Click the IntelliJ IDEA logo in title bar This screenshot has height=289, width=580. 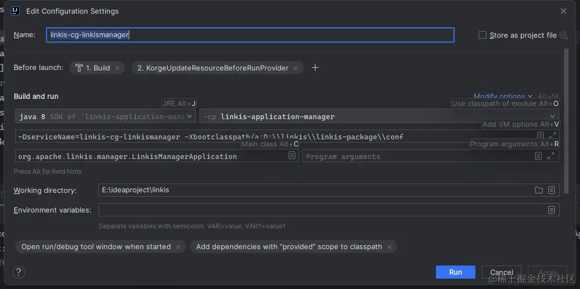pyautogui.click(x=15, y=11)
